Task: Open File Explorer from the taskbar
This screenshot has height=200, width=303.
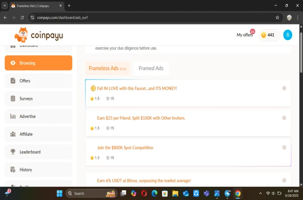Action: (175, 193)
